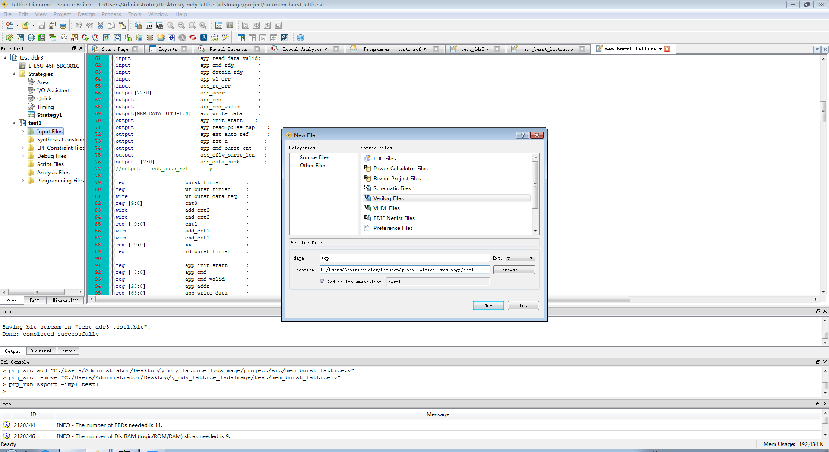Image resolution: width=829 pixels, height=452 pixels.
Task: Expand the Debug Files tree folder
Action: pyautogui.click(x=22, y=156)
